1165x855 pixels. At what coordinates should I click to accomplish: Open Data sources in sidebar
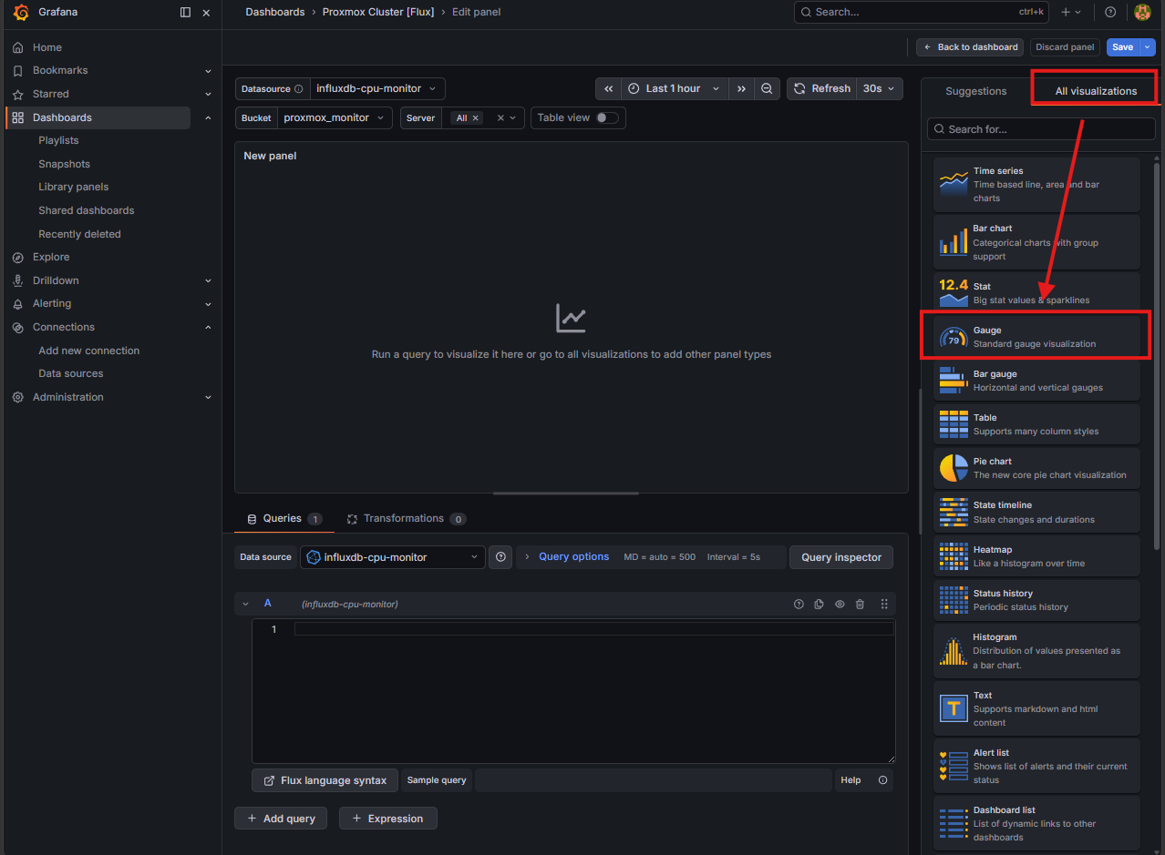[71, 374]
